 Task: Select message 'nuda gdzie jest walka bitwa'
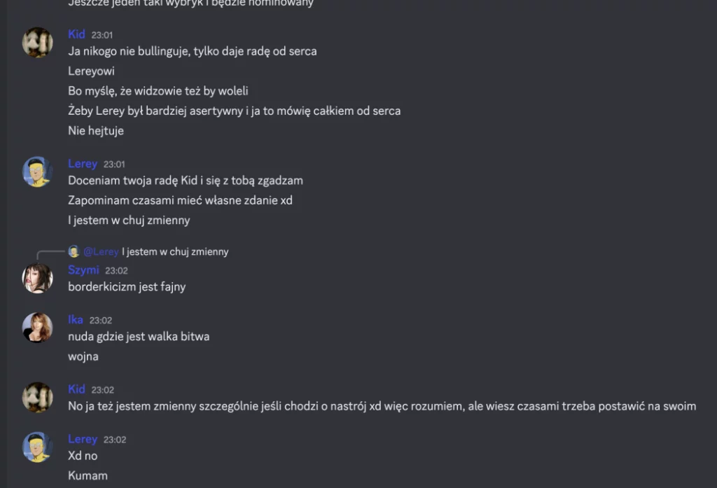coord(139,337)
